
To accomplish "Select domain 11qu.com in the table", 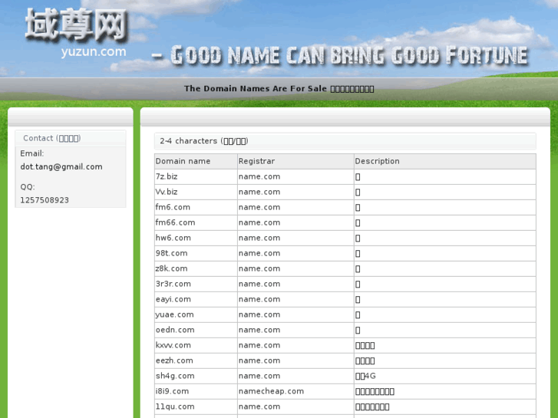I will pos(175,406).
